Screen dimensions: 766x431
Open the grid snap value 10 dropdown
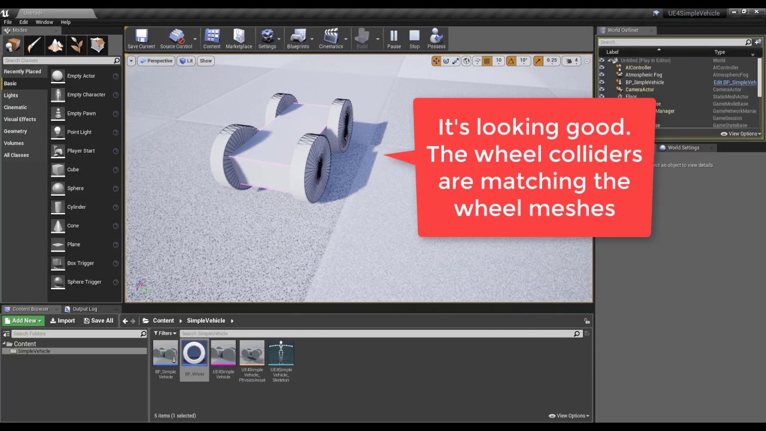[498, 60]
